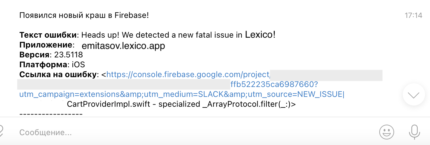The height and width of the screenshot is (145, 430).
Task: Click the link segment ffb522235ca6987660?
Action: coord(274,84)
